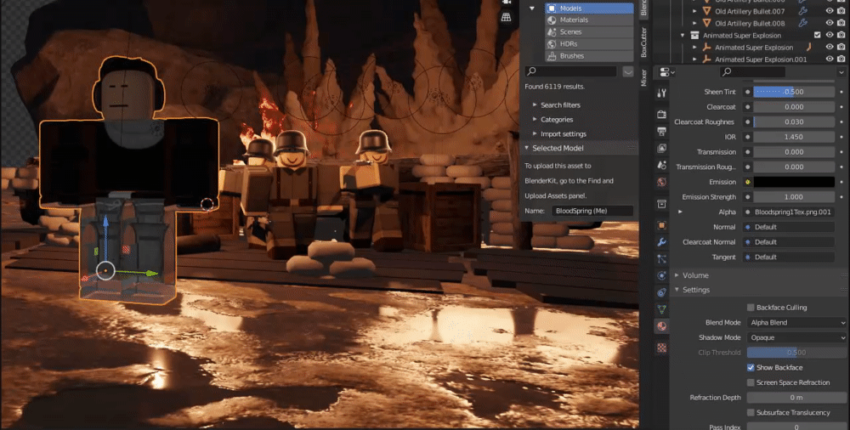Expand the Categories section
850x430 pixels.
535,119
